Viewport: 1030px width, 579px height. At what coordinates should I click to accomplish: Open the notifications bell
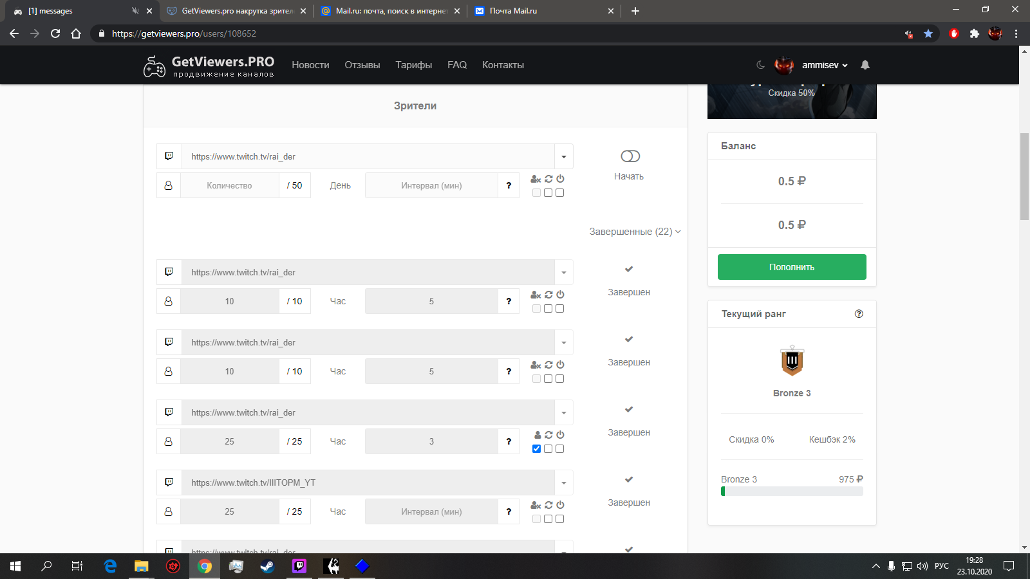tap(865, 65)
